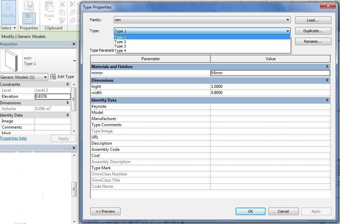Viewport: 340px width, 224px height.
Task: Click the Copy to clipboard icon
Action: pos(62,12)
